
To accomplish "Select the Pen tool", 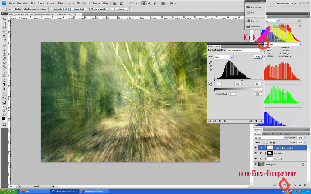I will coord(4,81).
